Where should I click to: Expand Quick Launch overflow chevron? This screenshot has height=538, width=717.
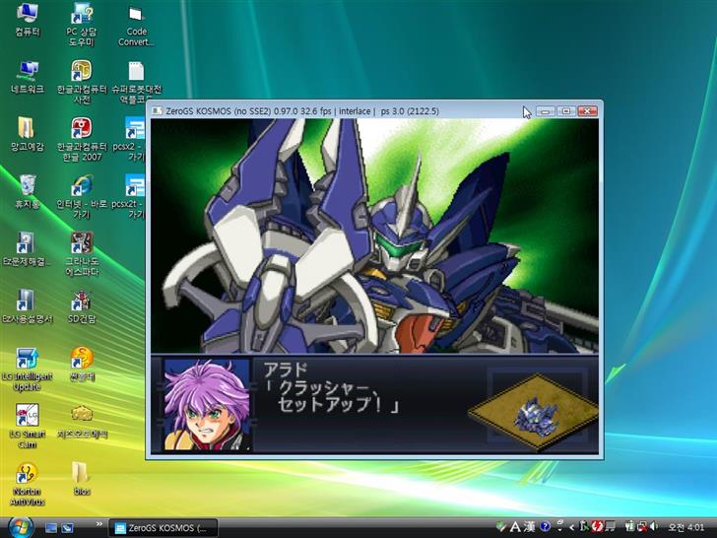99,523
